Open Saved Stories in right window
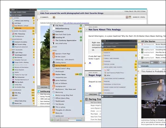Screen dimensions: 166x128 pos(119,96)
